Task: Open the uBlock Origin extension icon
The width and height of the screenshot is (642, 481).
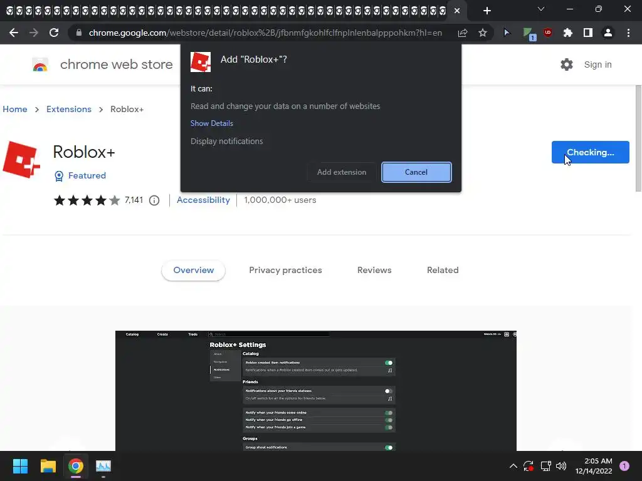Action: 548,33
